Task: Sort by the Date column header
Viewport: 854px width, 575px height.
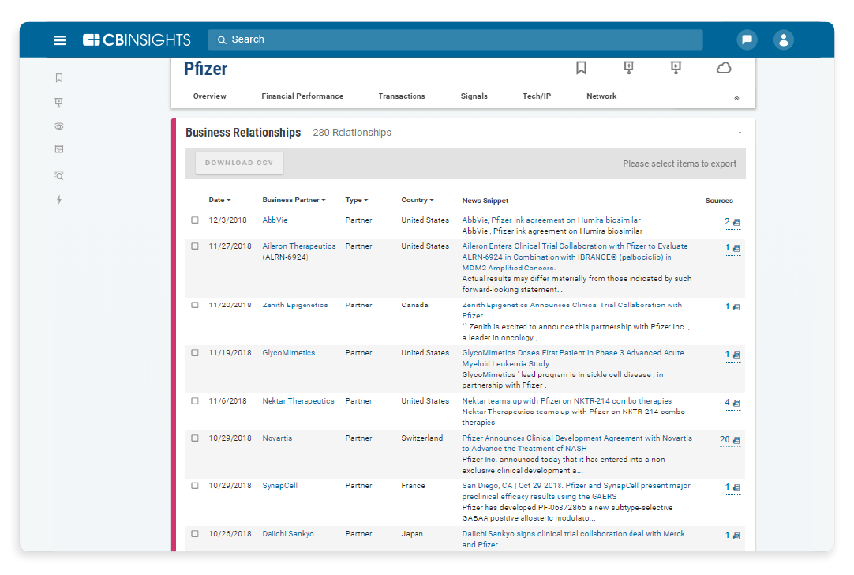Action: 219,200
